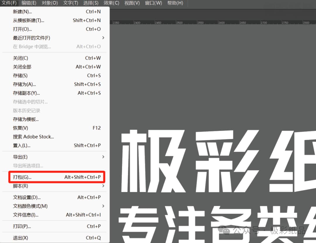This screenshot has width=316, height=243.
Task: Choose 从模板新建(T)... menu entry
Action: [x=55, y=20]
